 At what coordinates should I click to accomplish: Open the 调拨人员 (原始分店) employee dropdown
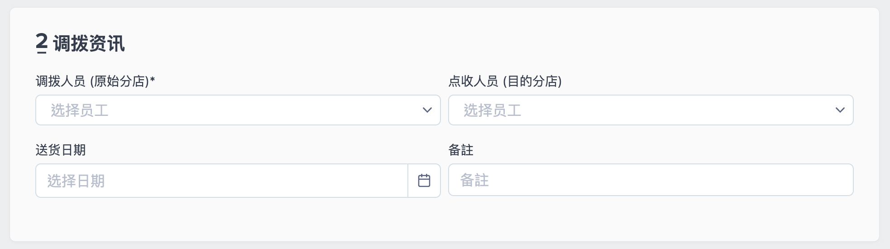238,110
